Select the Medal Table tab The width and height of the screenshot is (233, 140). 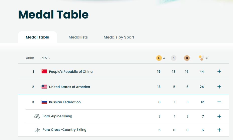pos(37,37)
